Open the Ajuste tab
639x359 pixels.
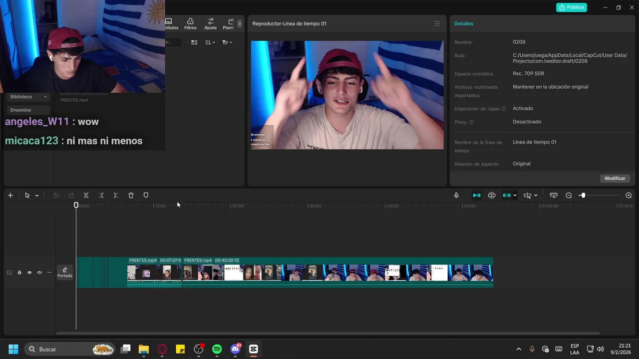pos(211,24)
